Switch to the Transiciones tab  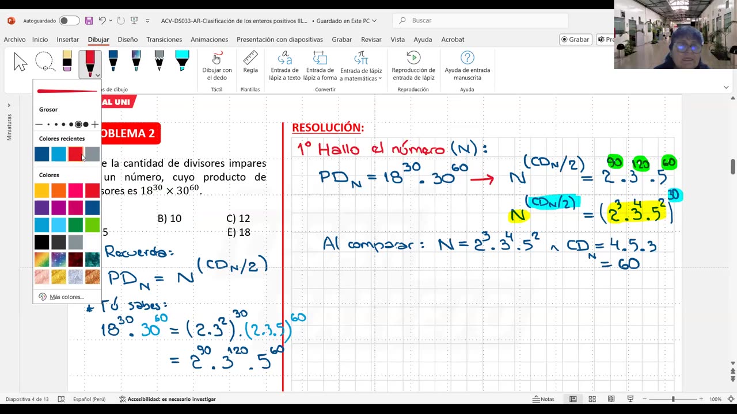(164, 40)
